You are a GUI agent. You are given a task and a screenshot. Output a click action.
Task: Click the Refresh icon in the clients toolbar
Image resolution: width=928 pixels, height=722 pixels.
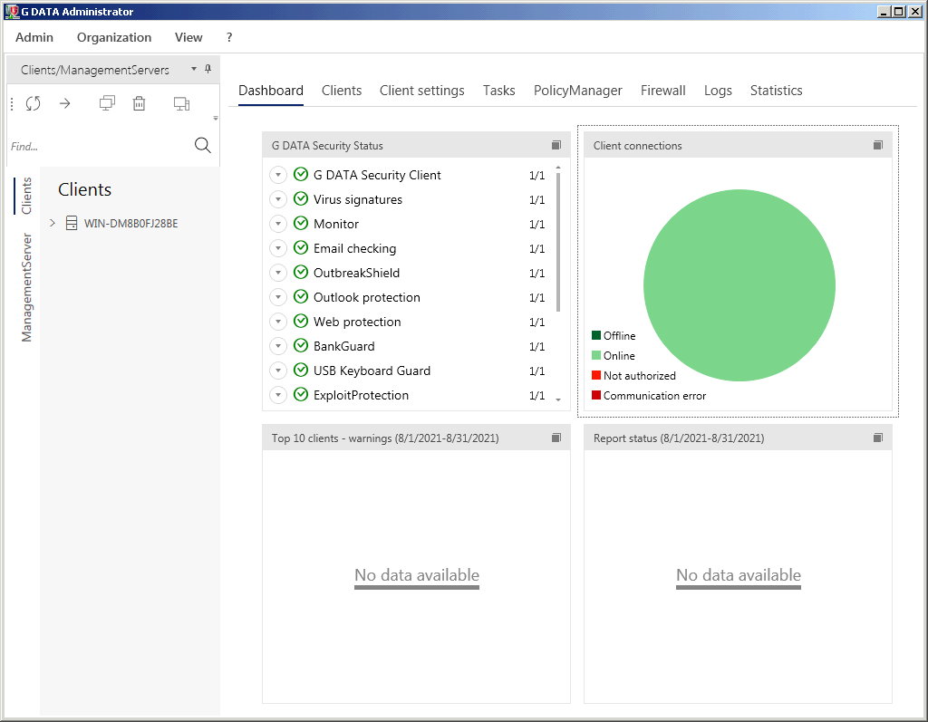(x=33, y=103)
